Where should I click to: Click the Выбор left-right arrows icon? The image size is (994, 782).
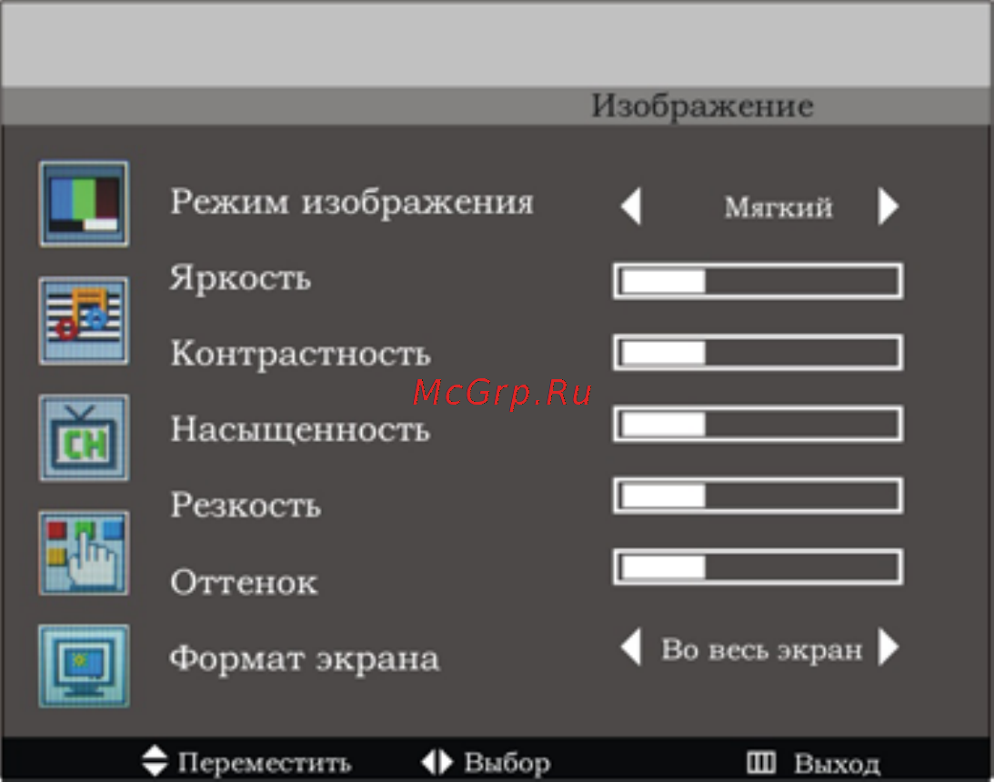click(437, 762)
